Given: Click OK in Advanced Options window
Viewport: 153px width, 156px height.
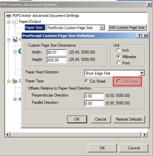Looking at the screenshot, I should coord(102,148).
